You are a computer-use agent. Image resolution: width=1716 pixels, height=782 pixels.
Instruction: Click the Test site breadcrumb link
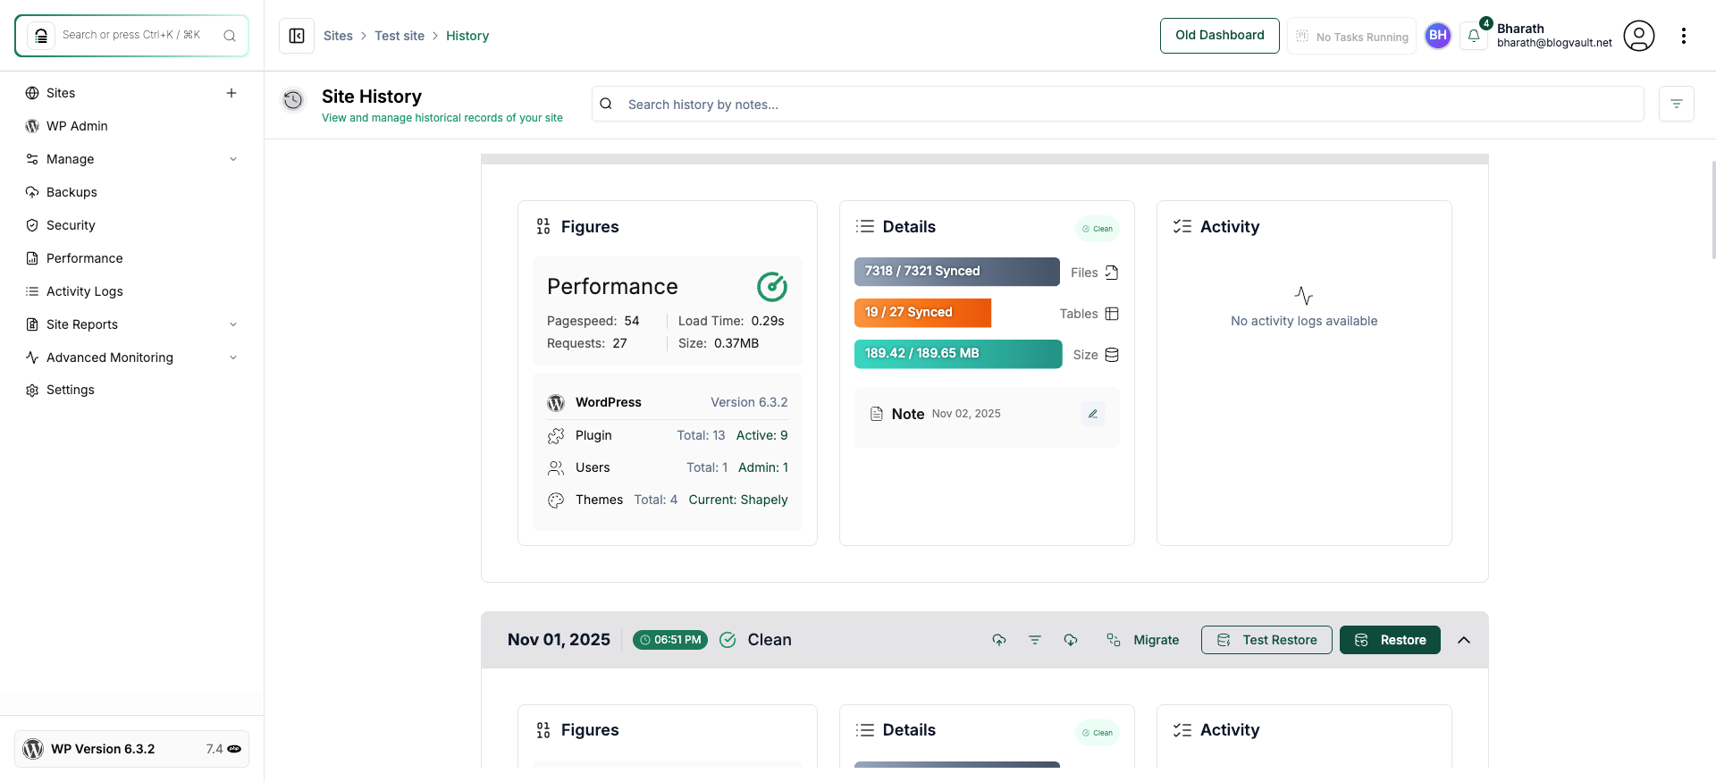(400, 36)
